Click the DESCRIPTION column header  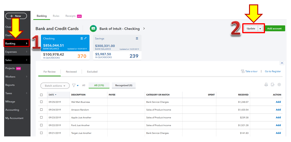tap(78, 95)
